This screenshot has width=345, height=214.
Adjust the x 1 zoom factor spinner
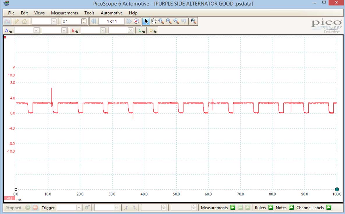tap(84, 21)
